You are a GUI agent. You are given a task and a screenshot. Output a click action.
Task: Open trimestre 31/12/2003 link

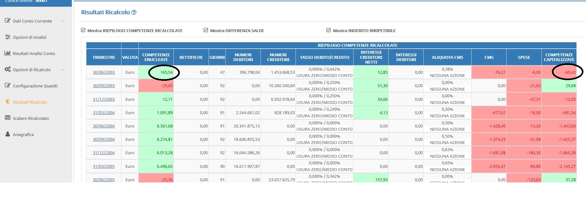(104, 99)
